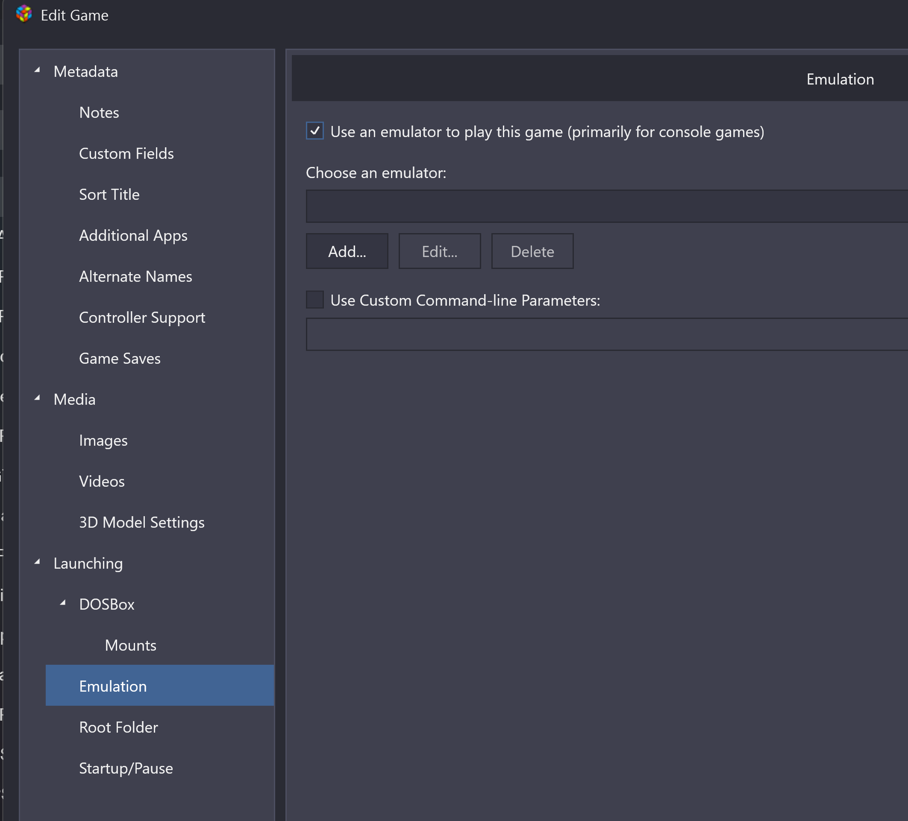Uncheck Use an emulator to play this game

315,131
